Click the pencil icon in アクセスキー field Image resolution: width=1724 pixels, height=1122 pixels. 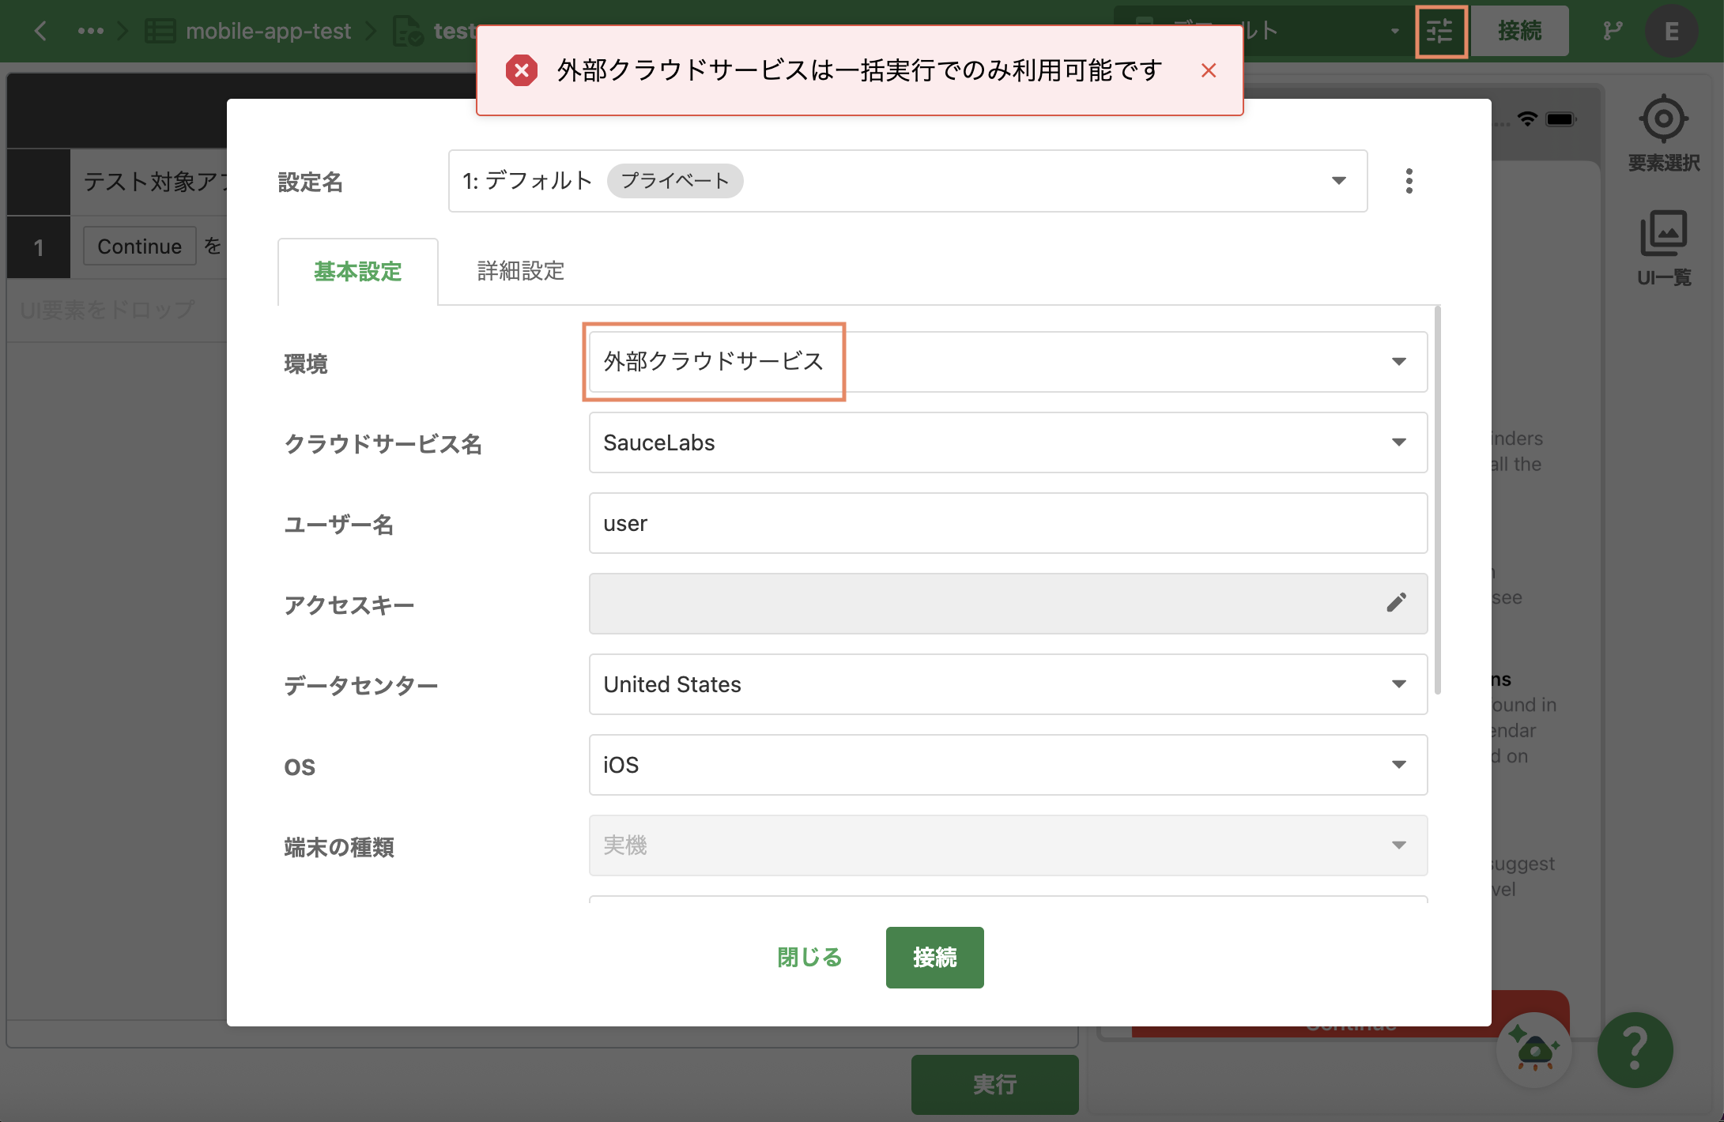pyautogui.click(x=1396, y=603)
